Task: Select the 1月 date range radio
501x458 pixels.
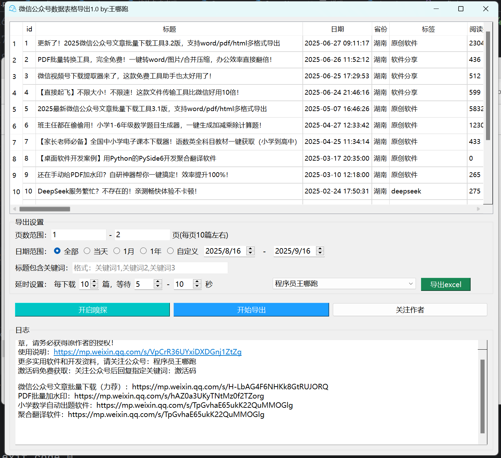Action: [x=117, y=251]
